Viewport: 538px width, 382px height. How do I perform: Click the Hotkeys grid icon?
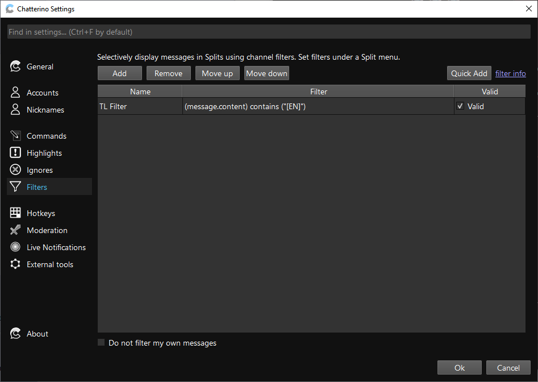(15, 213)
